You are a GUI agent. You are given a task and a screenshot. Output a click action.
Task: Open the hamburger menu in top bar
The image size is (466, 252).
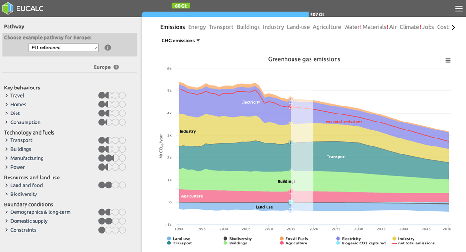(458, 8)
